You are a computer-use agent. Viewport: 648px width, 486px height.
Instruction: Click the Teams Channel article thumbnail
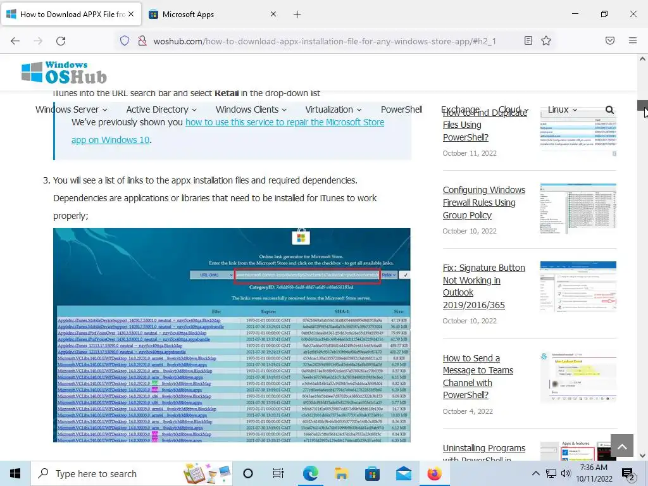pyautogui.click(x=578, y=377)
